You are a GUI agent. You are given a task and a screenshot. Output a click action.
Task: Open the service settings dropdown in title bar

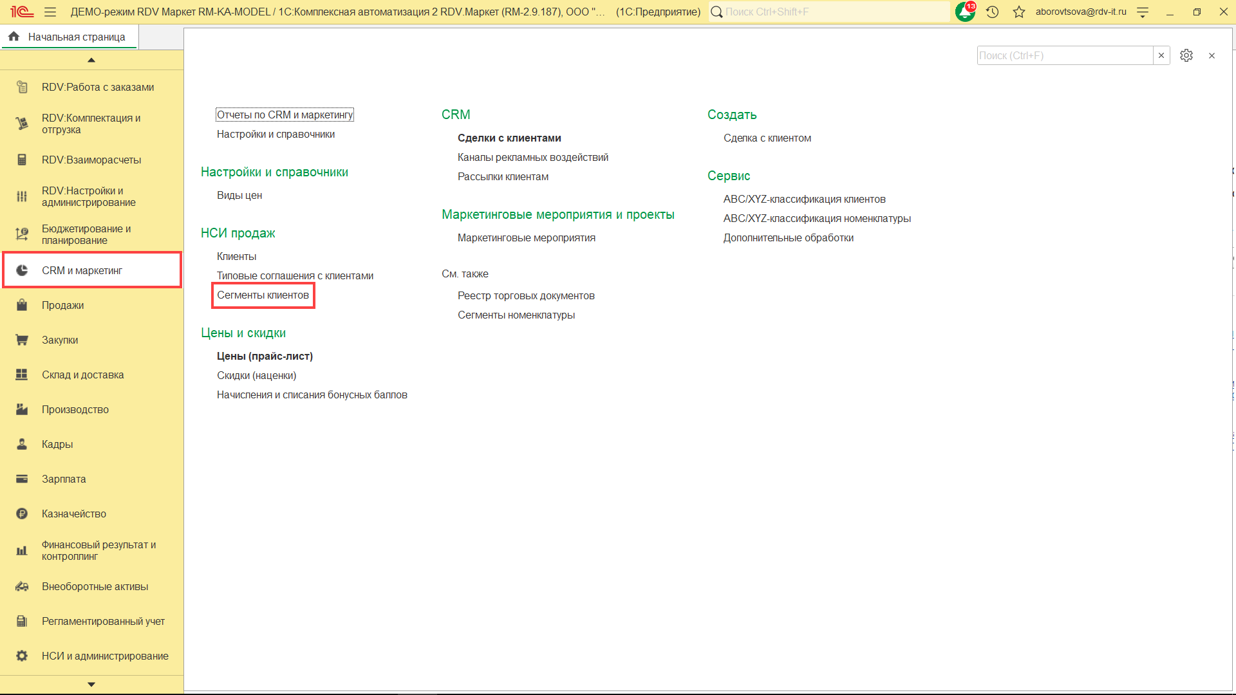point(1143,12)
